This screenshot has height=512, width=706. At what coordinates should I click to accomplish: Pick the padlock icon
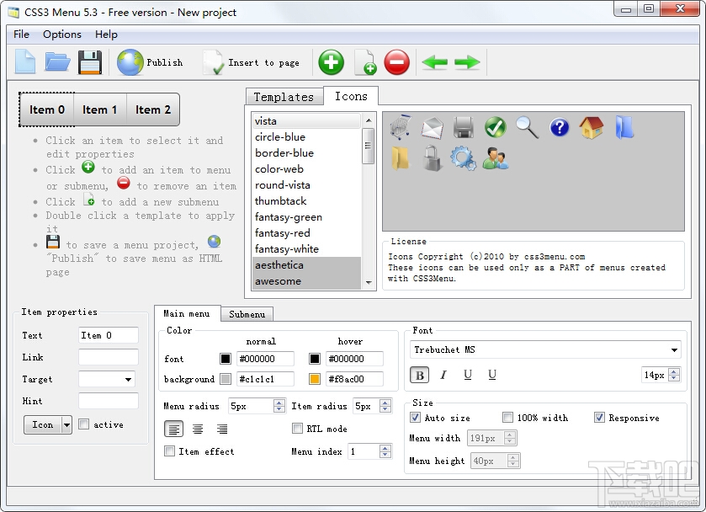[433, 158]
